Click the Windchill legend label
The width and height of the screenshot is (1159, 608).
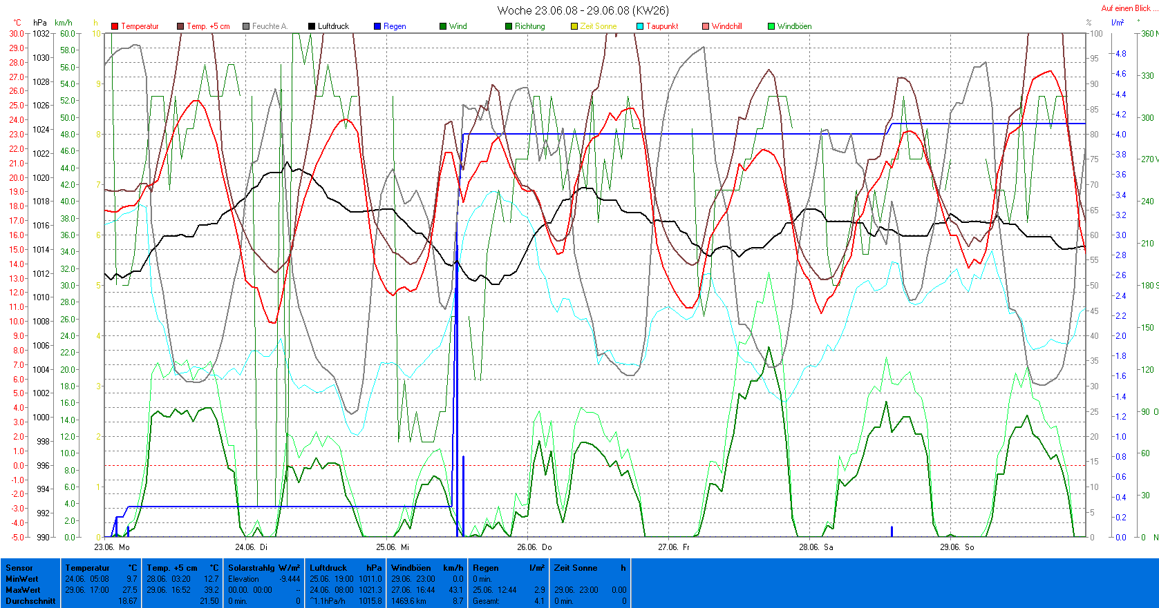726,26
